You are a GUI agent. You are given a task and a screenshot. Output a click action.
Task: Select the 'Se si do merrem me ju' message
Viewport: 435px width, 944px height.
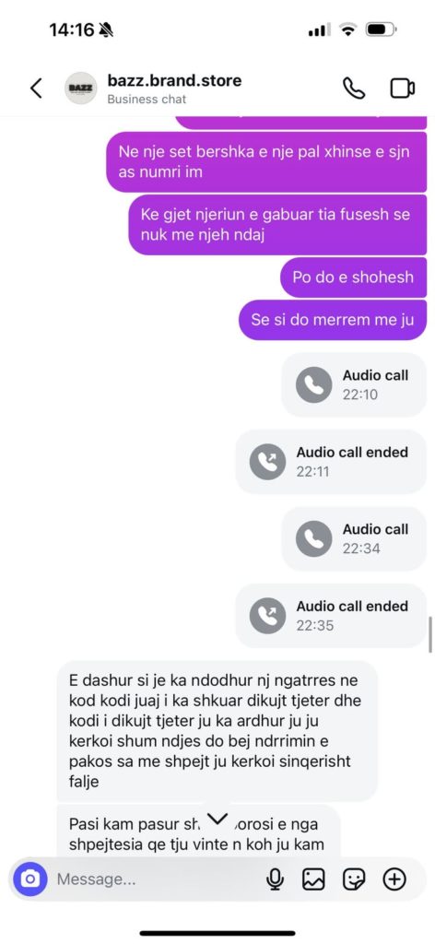333,320
